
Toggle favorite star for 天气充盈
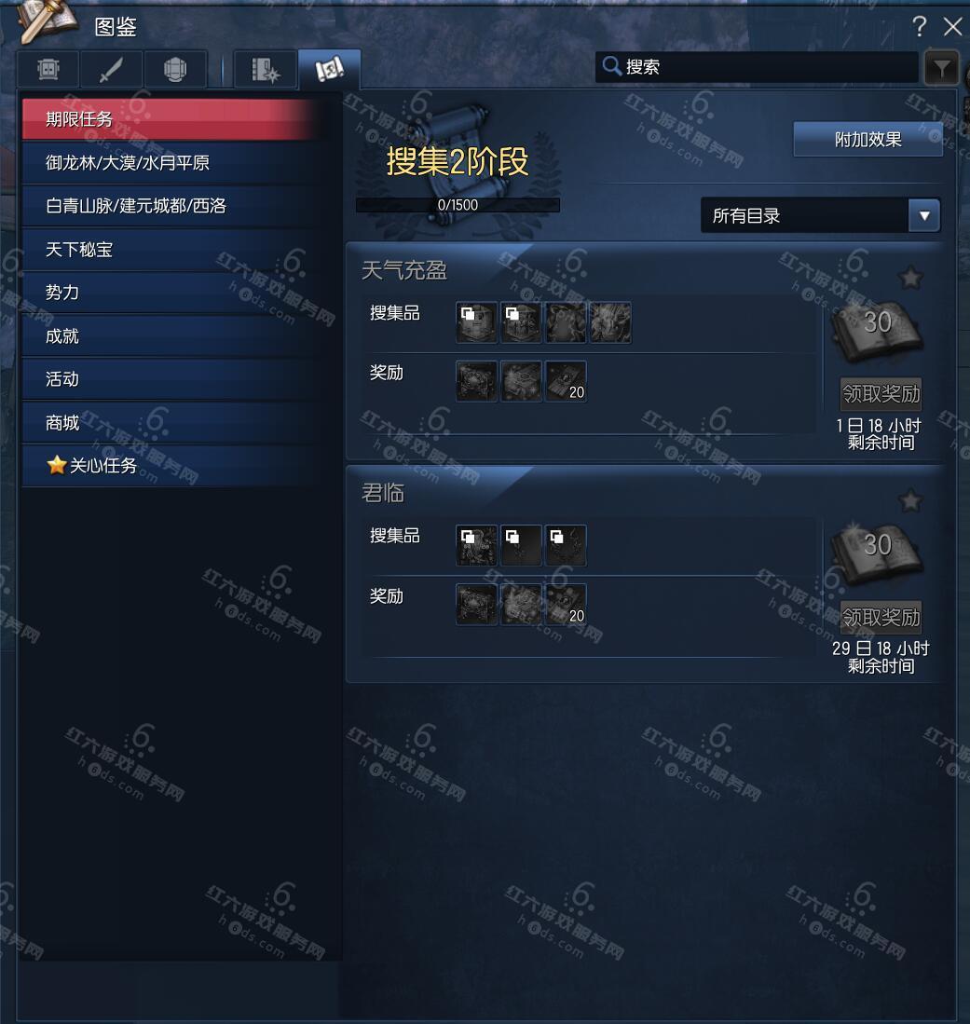click(x=910, y=279)
